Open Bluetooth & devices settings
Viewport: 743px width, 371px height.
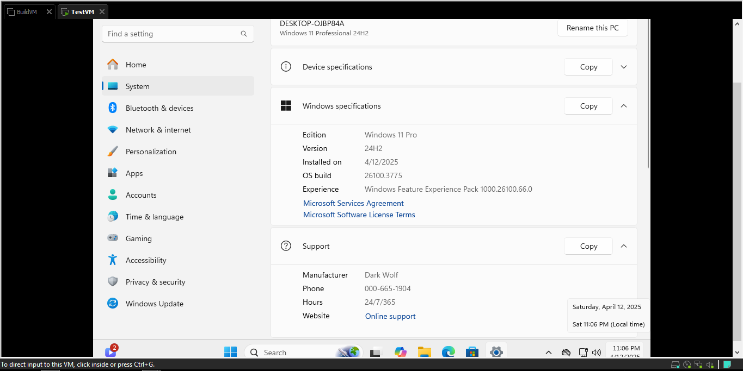[x=178, y=108]
